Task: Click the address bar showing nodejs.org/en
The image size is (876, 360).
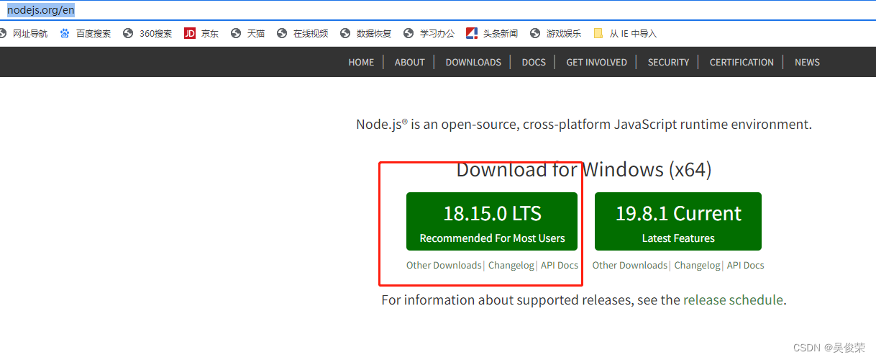Action: point(438,10)
